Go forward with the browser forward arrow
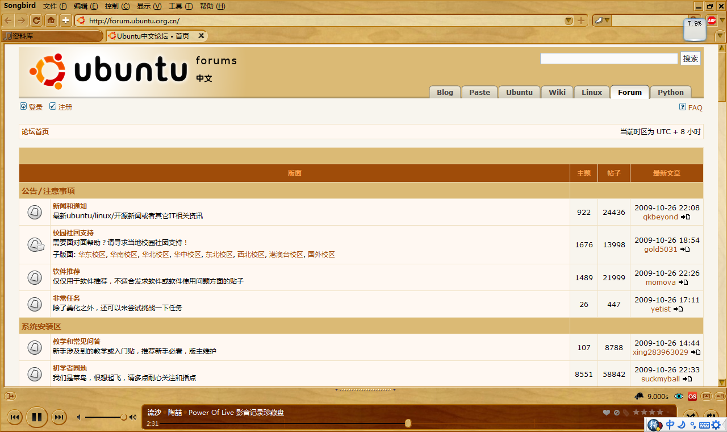This screenshot has width=727, height=432. [22, 20]
